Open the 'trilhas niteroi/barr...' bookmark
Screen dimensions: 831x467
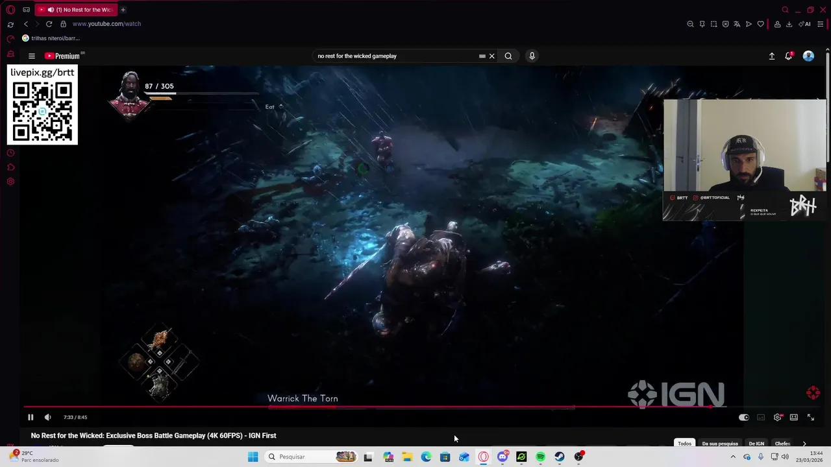tap(51, 38)
